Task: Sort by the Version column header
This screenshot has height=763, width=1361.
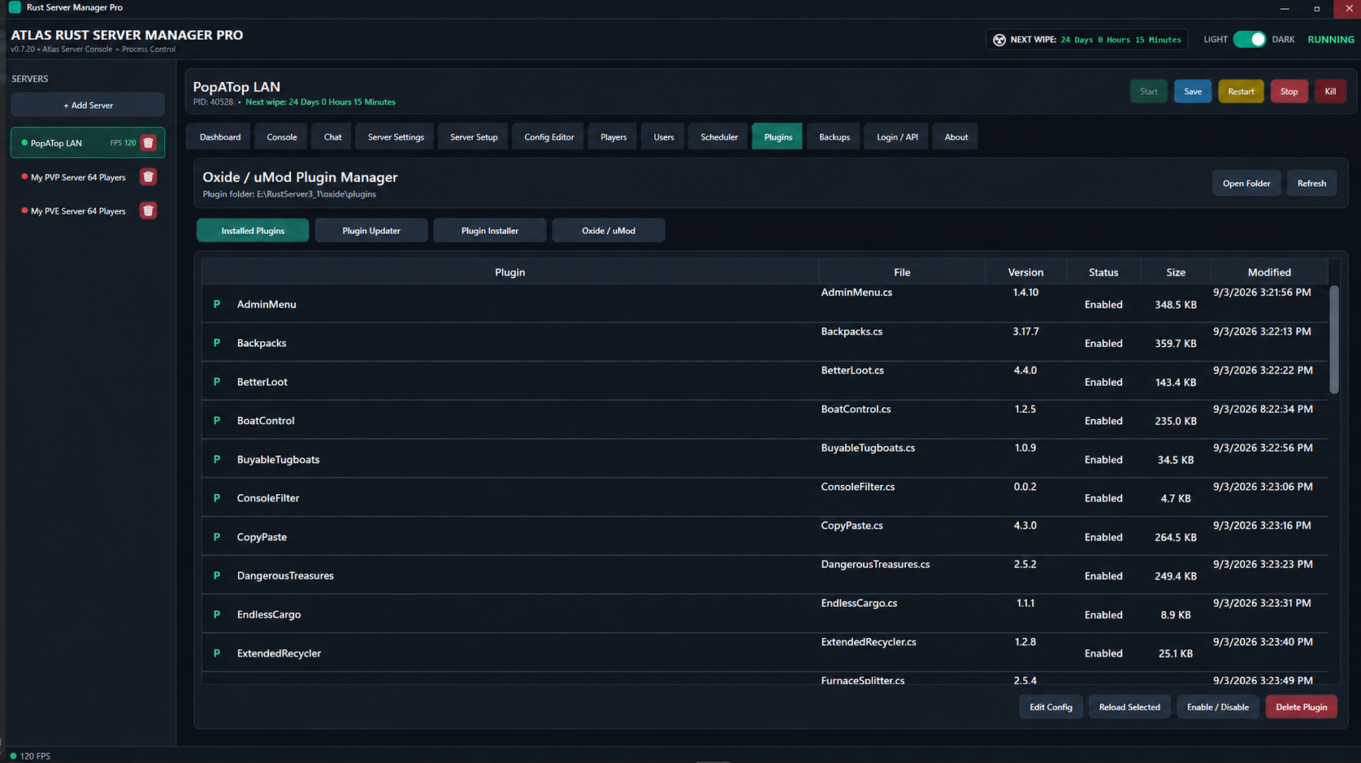Action: point(1025,272)
